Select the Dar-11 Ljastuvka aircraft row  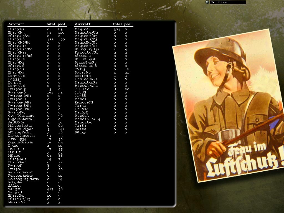pyautogui.click(x=37, y=136)
